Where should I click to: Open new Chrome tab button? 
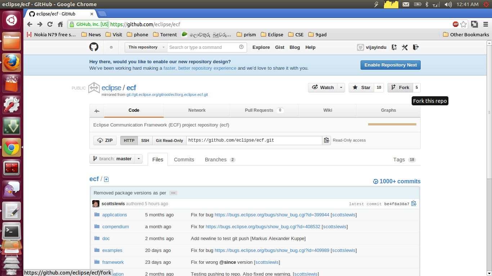click(102, 14)
